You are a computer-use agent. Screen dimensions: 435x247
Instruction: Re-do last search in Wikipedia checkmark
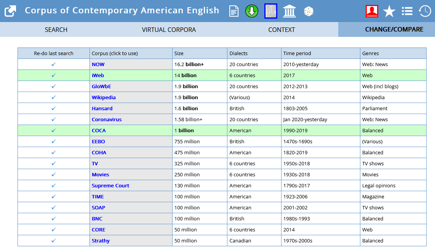54,98
